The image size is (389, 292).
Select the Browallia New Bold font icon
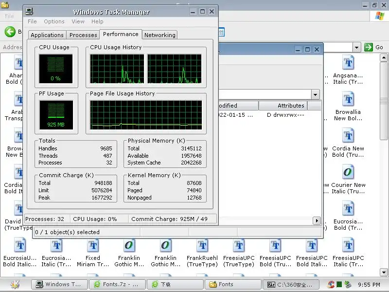point(348,99)
